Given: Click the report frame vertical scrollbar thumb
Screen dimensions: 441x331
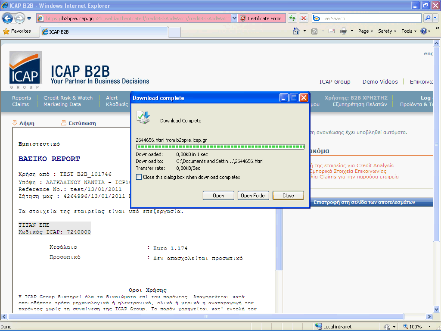Looking at the screenshot, I should coord(279,239).
